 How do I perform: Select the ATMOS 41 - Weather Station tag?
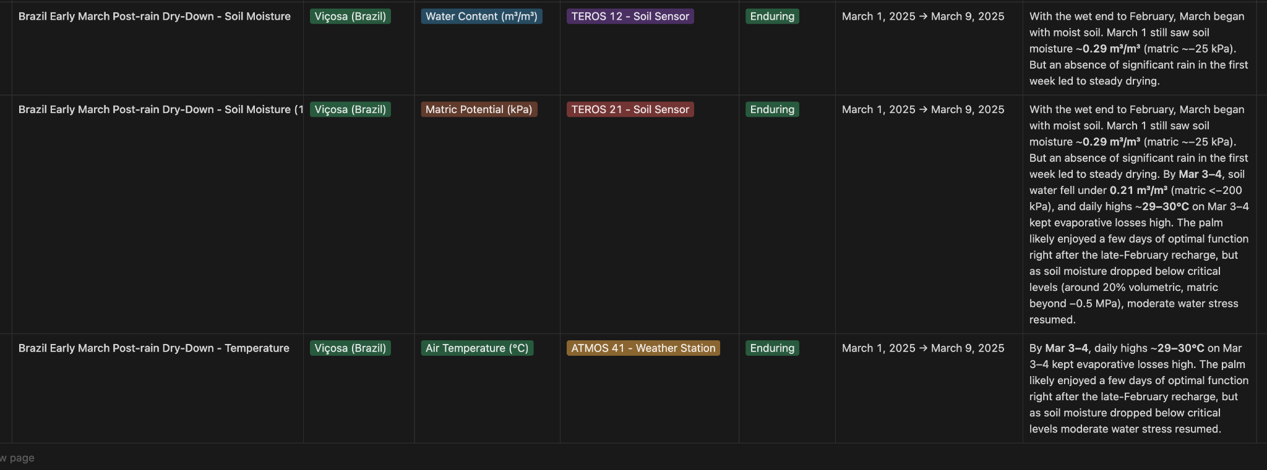point(643,348)
